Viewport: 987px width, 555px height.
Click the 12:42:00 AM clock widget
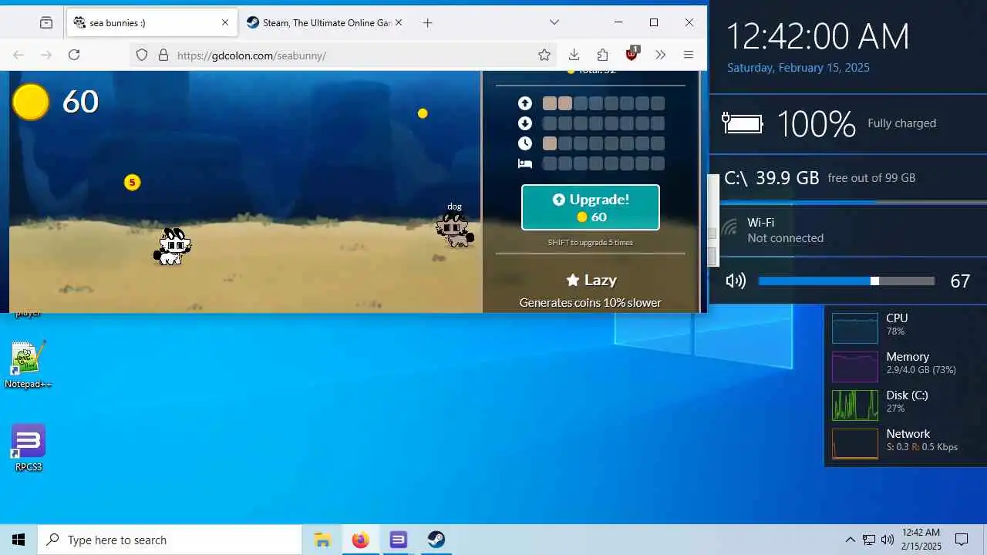[817, 36]
